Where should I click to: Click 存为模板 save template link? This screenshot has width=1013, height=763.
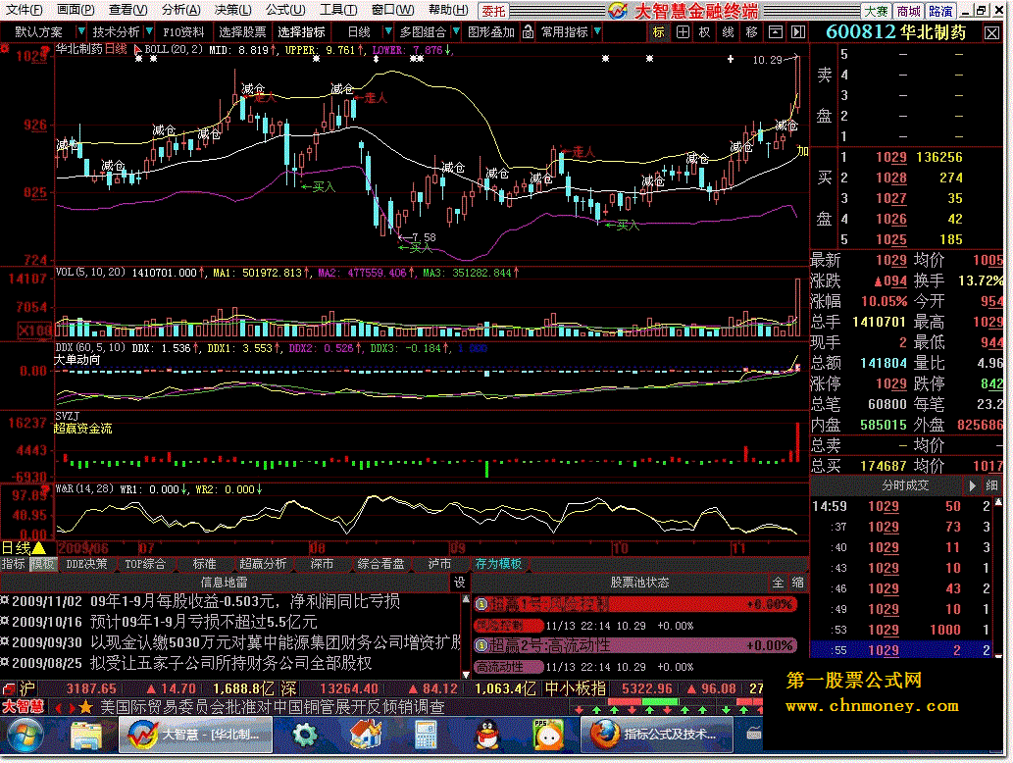[x=498, y=564]
